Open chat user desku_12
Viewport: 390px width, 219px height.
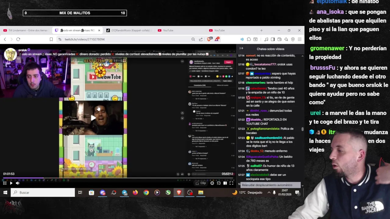[257, 151]
